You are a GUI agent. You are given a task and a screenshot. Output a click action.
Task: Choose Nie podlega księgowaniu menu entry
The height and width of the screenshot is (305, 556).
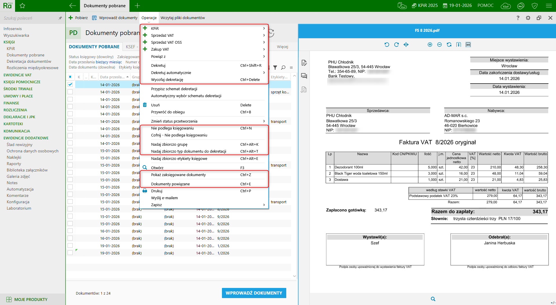click(x=172, y=128)
